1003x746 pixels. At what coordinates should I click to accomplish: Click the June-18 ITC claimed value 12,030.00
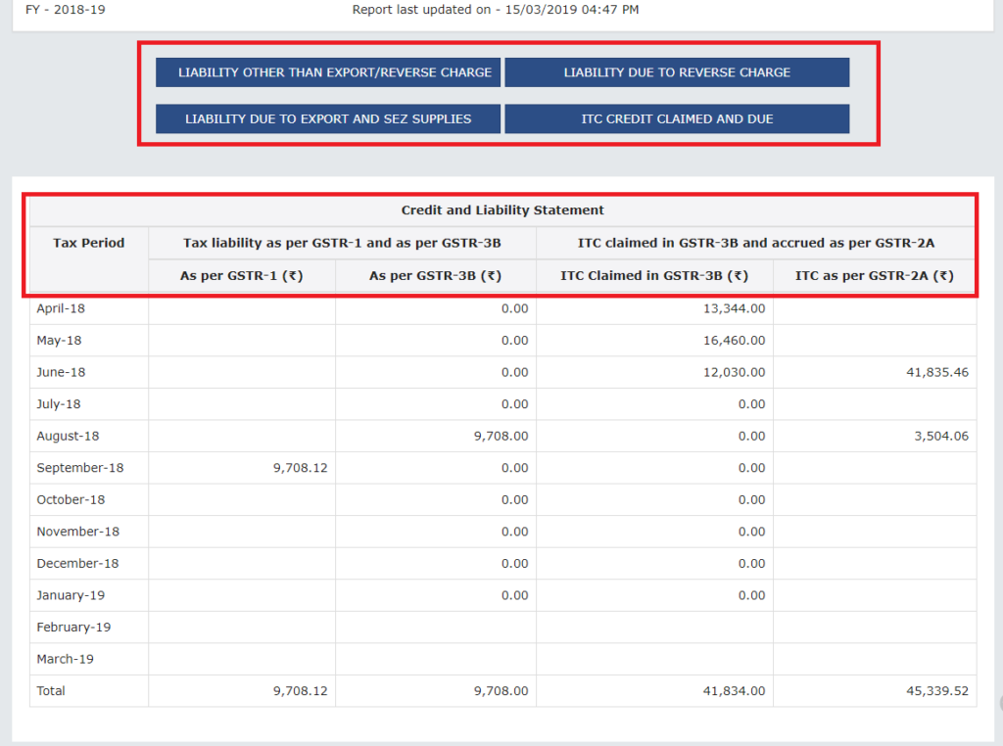pos(734,373)
